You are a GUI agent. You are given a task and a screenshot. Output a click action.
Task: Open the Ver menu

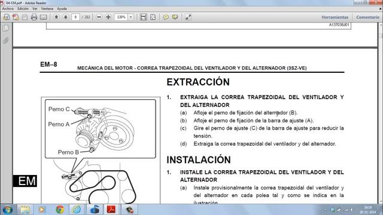pyautogui.click(x=35, y=9)
